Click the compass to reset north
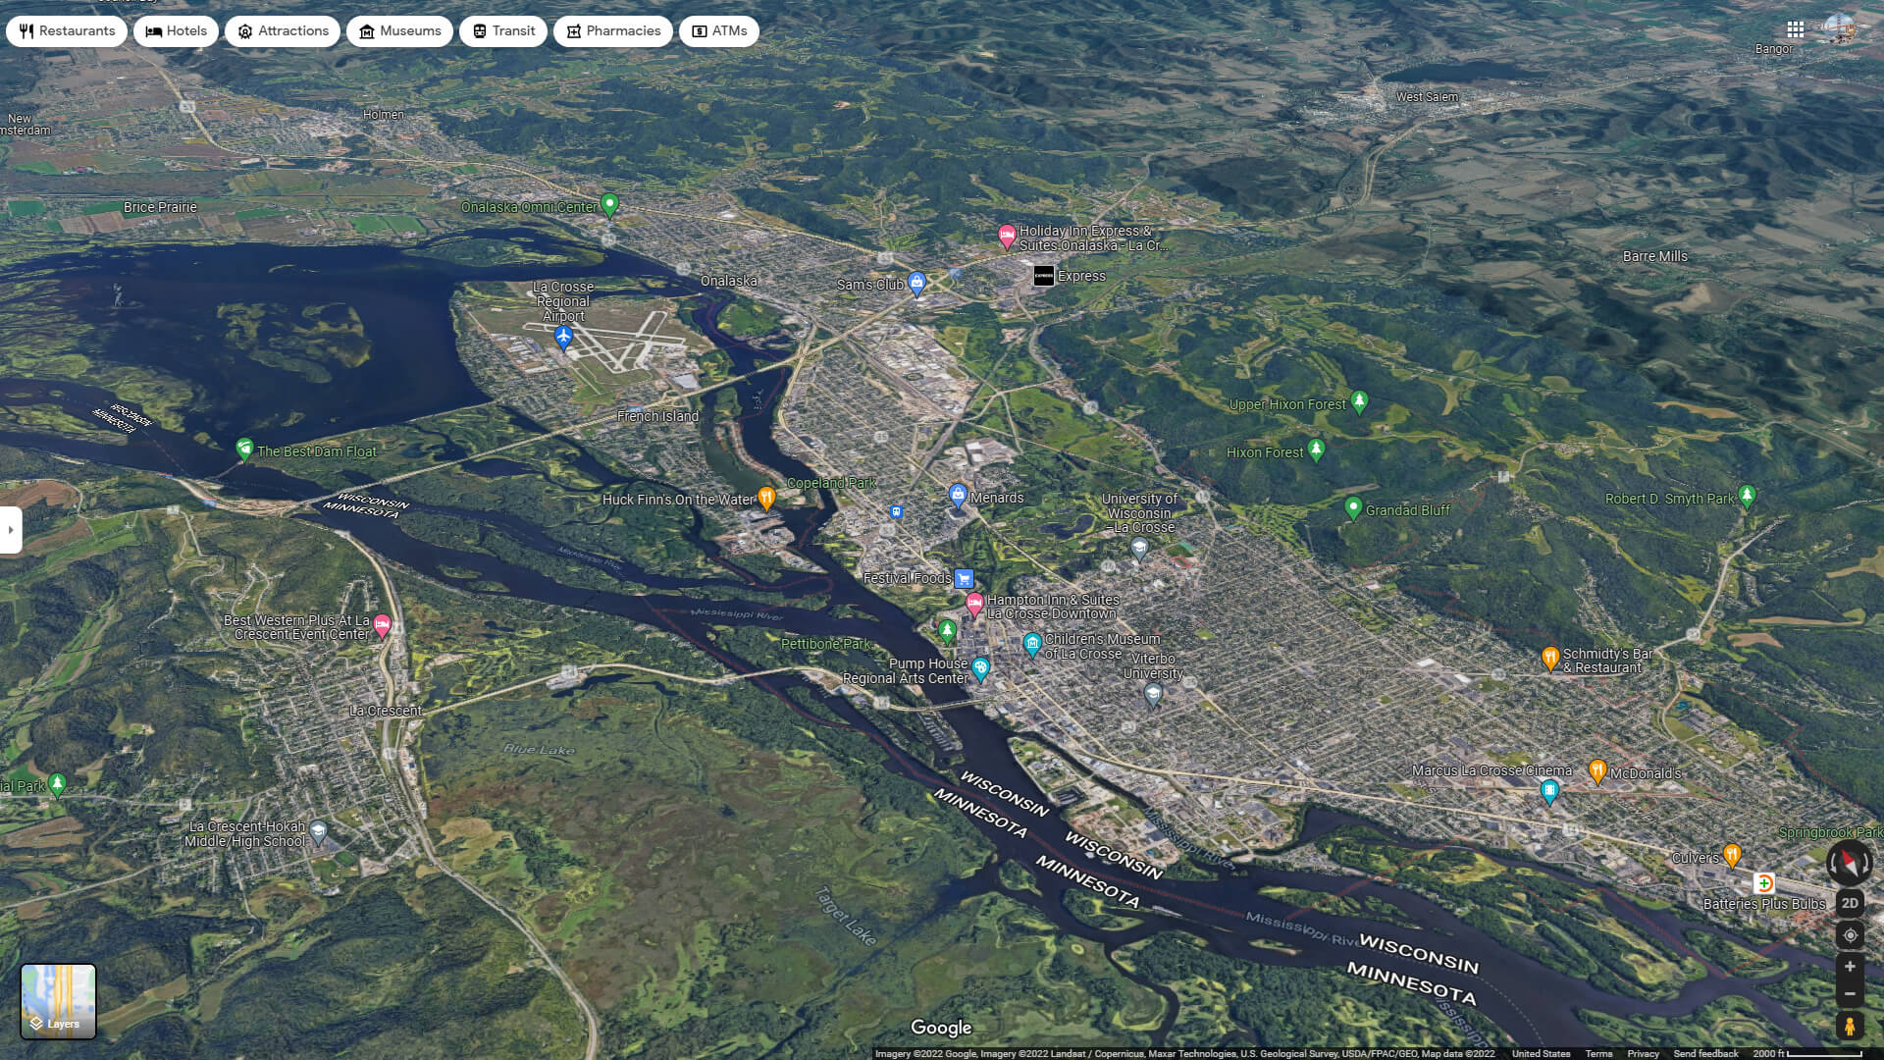This screenshot has width=1884, height=1060. pos(1849,863)
